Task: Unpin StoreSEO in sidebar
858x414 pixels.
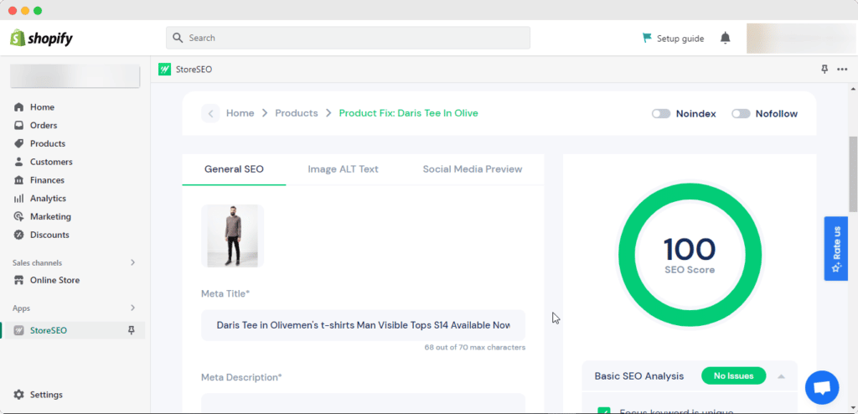Action: click(131, 330)
